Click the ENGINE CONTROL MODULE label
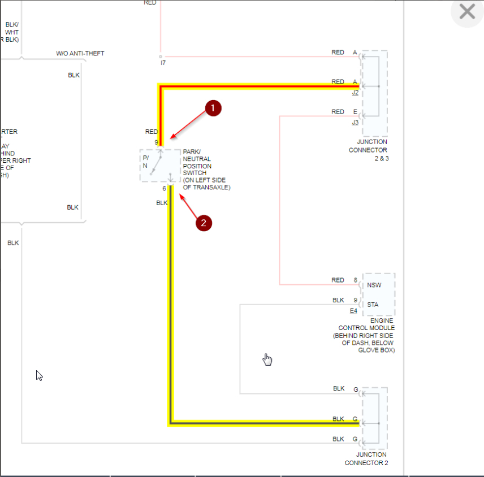Viewport: 484px width, 477px height. (366, 324)
